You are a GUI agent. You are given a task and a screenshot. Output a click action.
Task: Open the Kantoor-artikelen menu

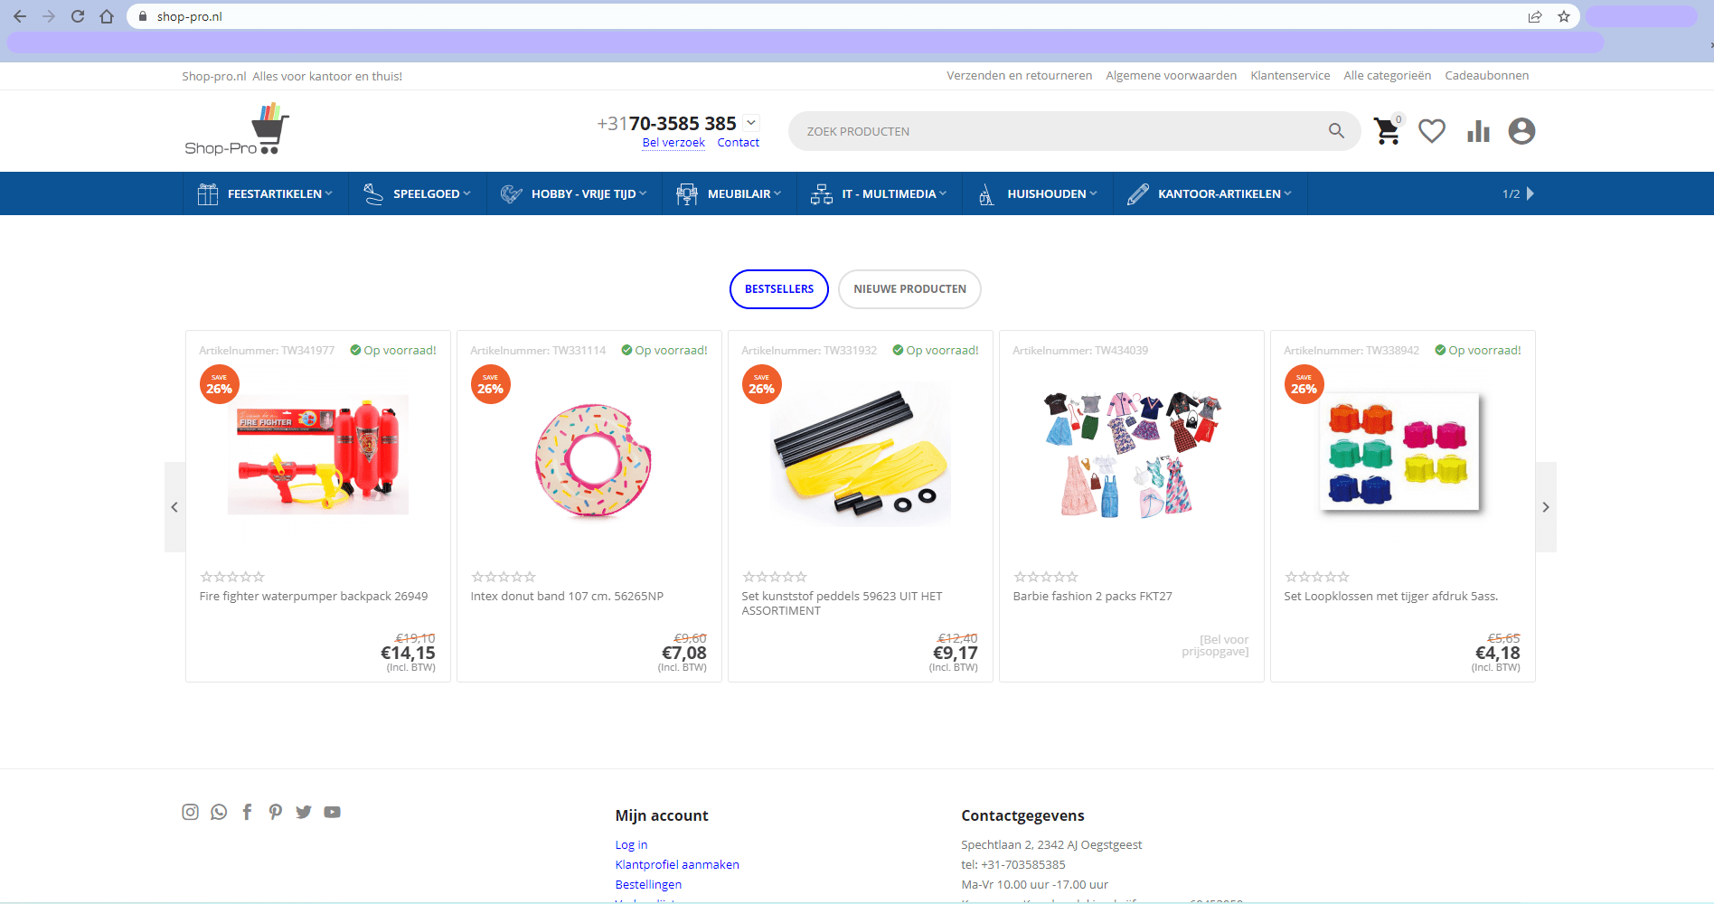tap(1210, 193)
